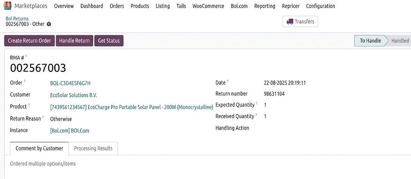Open the Listing menu
The image size is (411, 179).
coord(163,6)
